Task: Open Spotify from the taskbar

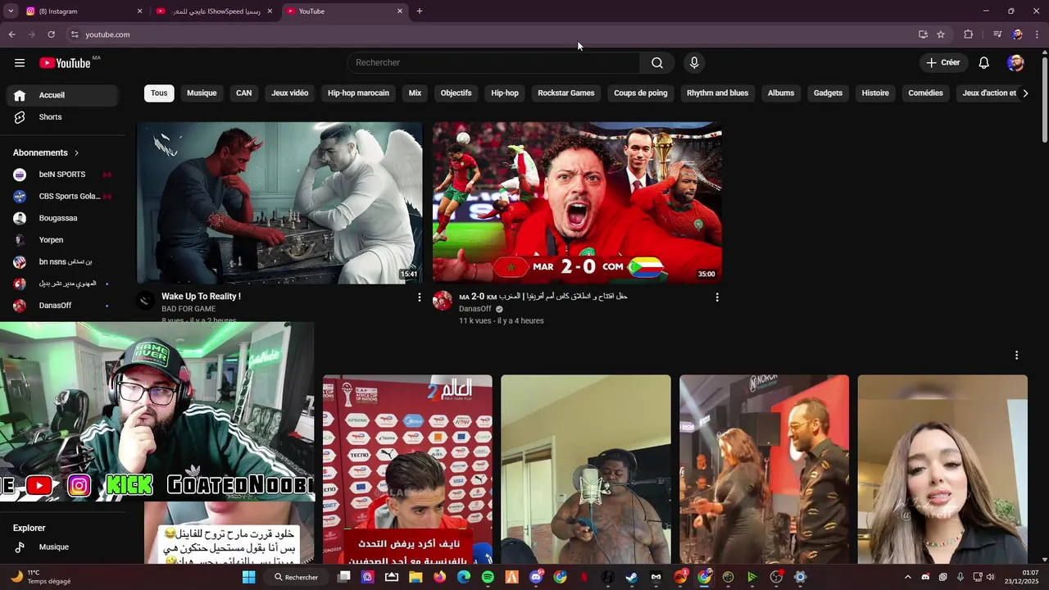Action: coord(488,578)
